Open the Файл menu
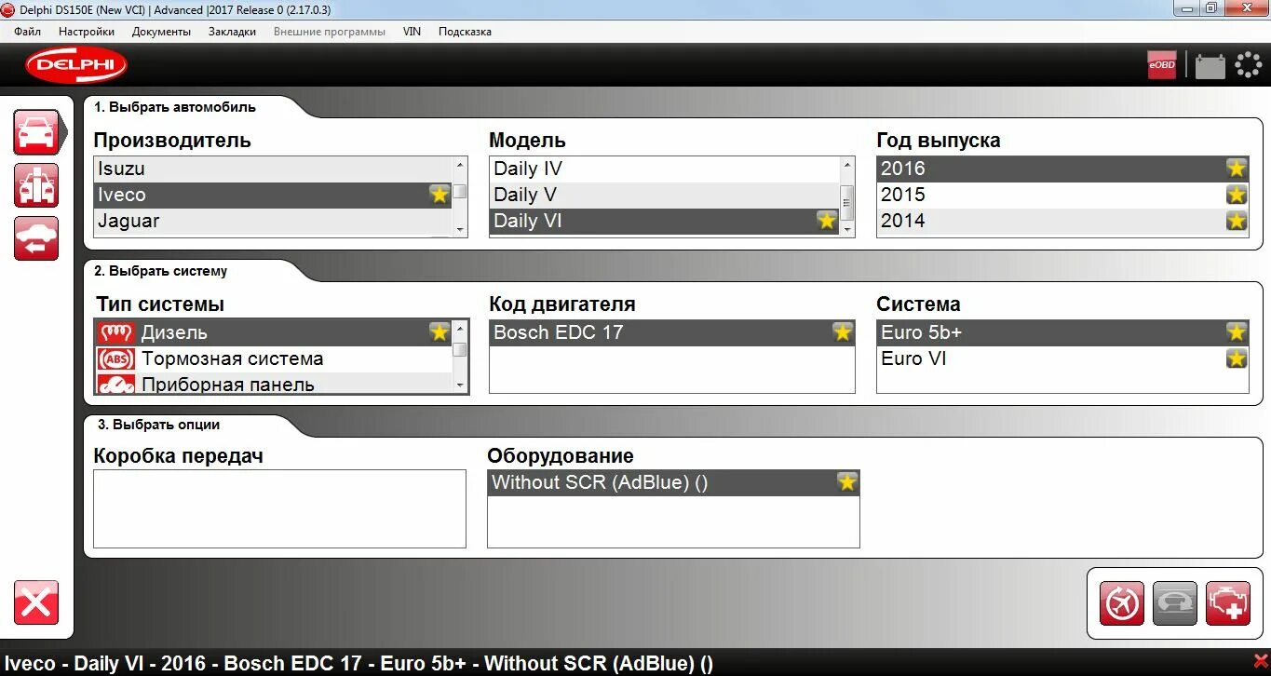 (28, 32)
